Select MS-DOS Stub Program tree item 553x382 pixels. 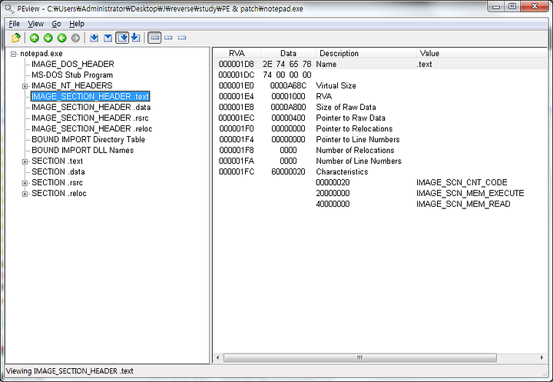click(72, 75)
